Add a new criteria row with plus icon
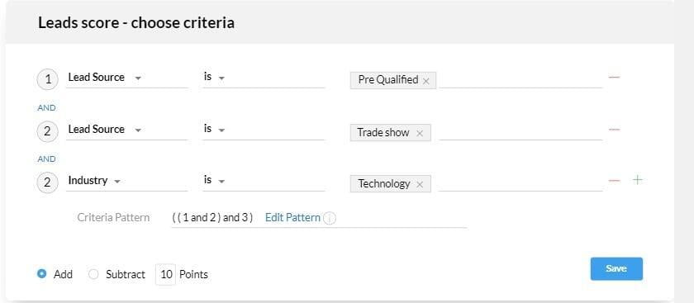The width and height of the screenshot is (694, 303). click(x=637, y=180)
